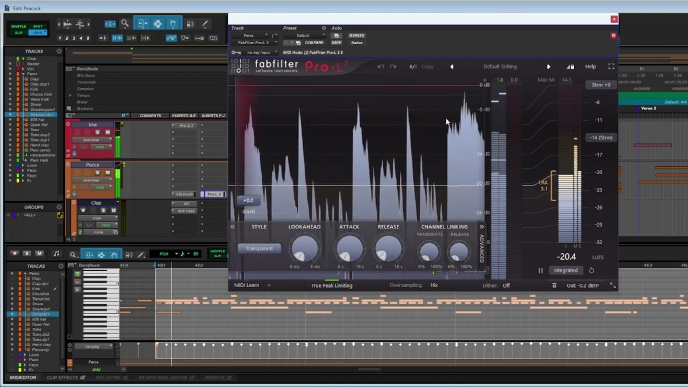Click the COMMENTS column header
The height and width of the screenshot is (387, 688).
pos(150,116)
